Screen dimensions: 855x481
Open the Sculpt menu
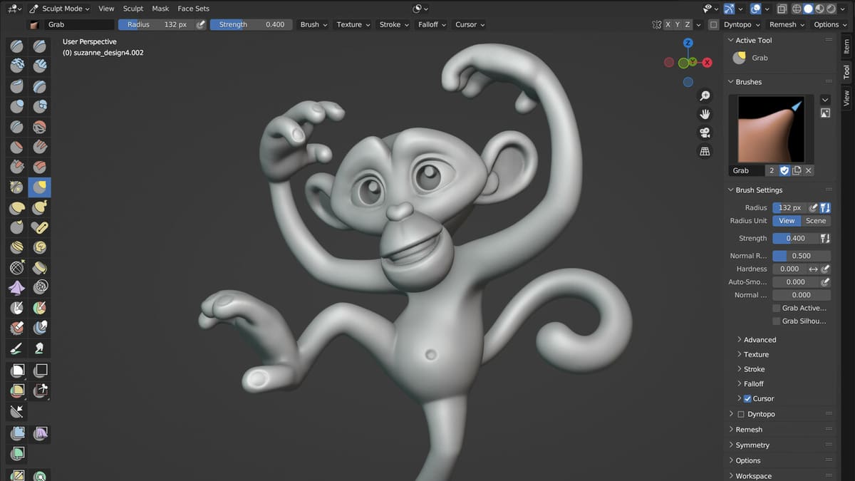[133, 9]
